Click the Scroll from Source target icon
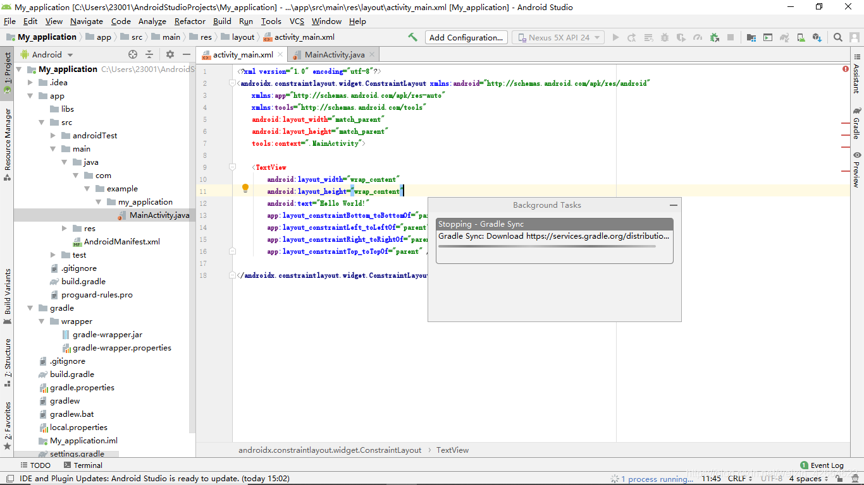The width and height of the screenshot is (864, 485). tap(132, 54)
